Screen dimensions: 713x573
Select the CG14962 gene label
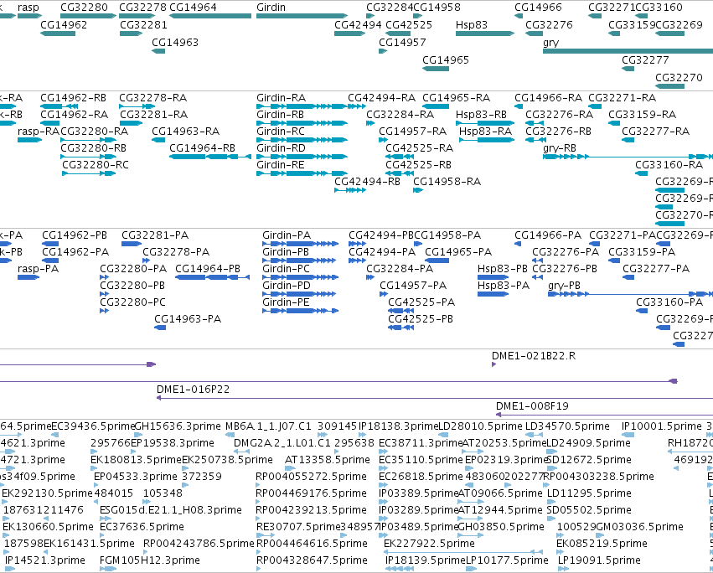click(64, 25)
